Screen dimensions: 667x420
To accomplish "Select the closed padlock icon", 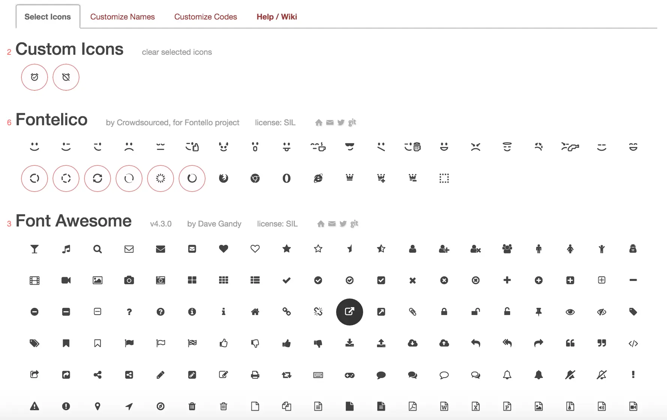I will [x=444, y=312].
